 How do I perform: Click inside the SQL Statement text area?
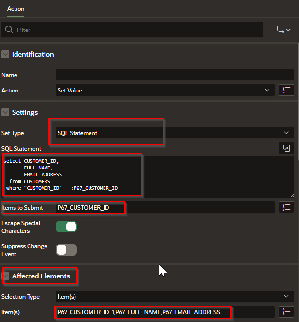pos(148,177)
